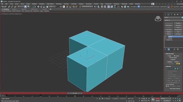Open the Hierarchy panel icon
The height and width of the screenshot is (102, 183).
tap(172, 14)
